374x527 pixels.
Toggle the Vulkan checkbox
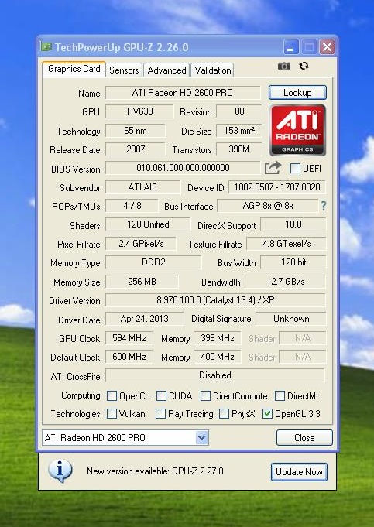(112, 414)
